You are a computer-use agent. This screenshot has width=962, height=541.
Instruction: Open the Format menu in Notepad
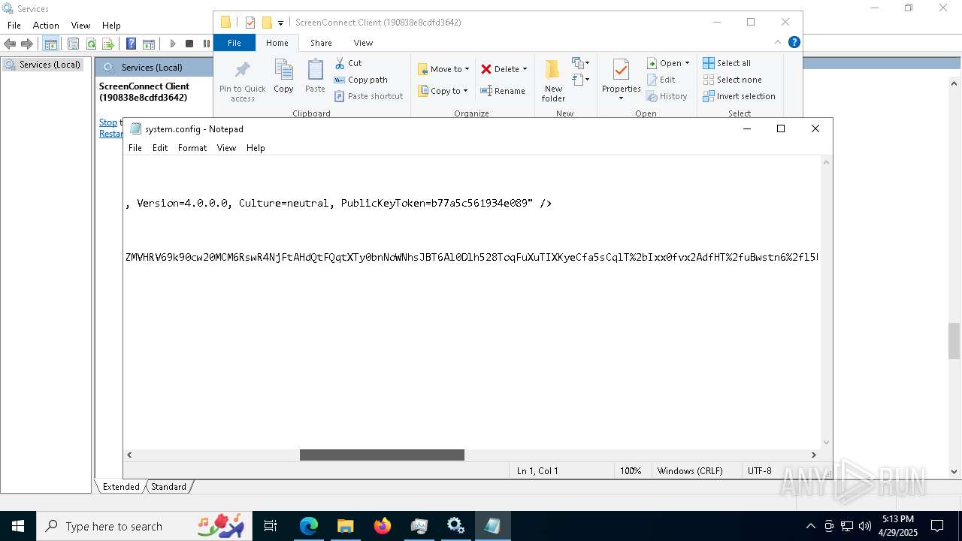192,148
